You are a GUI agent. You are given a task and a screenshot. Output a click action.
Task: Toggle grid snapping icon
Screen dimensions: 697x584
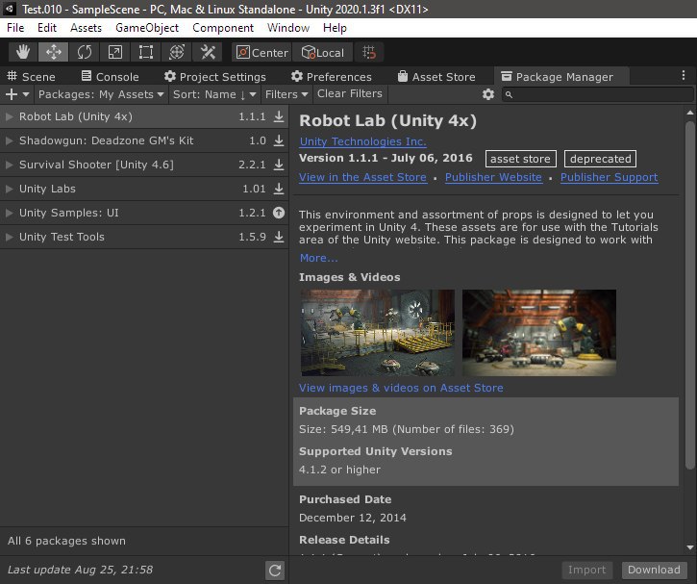pyautogui.click(x=369, y=53)
